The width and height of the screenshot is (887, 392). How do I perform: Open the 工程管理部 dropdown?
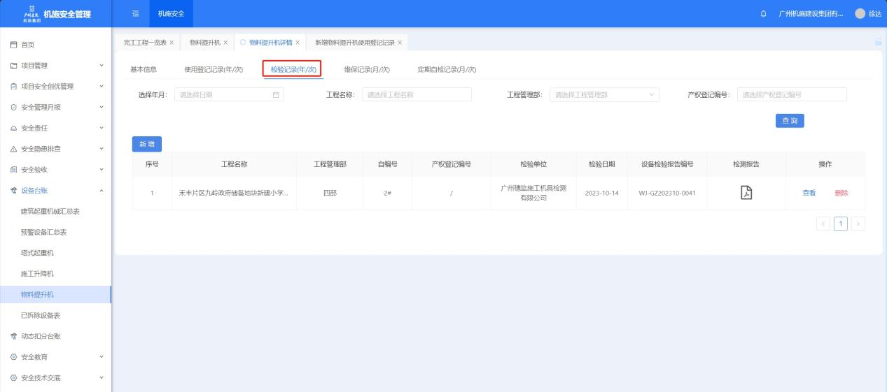click(x=604, y=95)
